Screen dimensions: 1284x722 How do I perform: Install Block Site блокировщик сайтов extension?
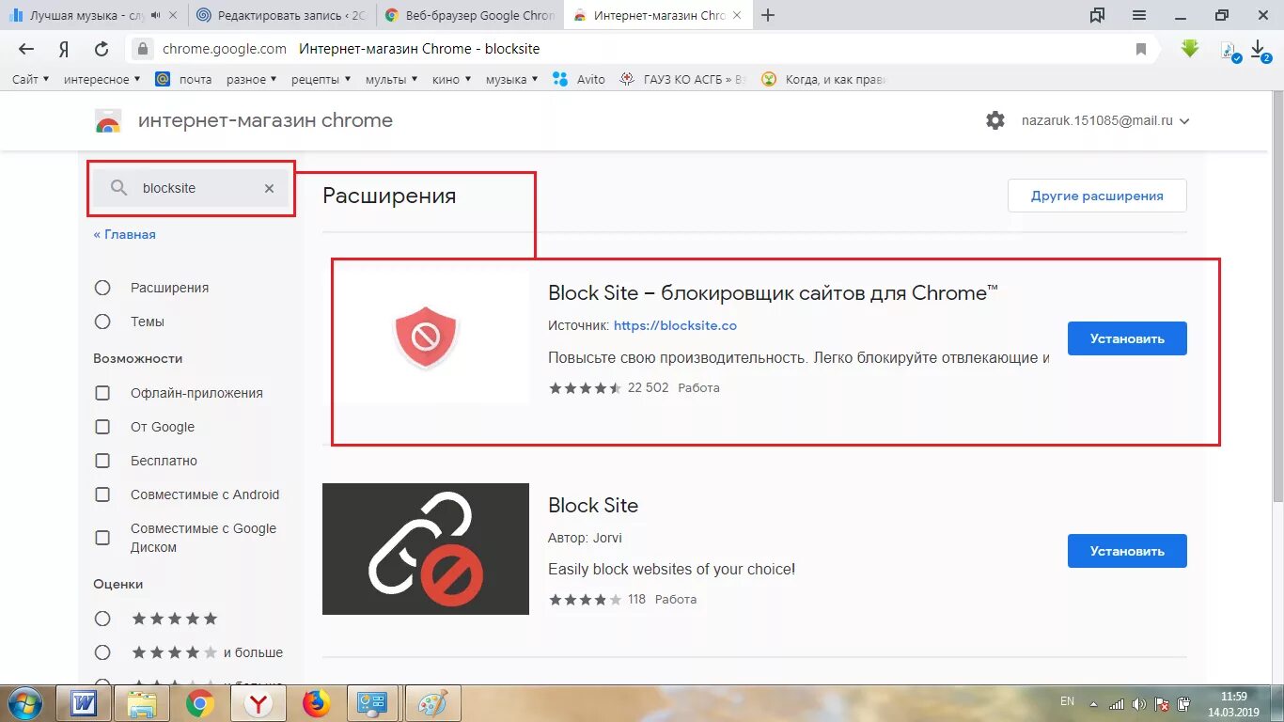pyautogui.click(x=1127, y=338)
